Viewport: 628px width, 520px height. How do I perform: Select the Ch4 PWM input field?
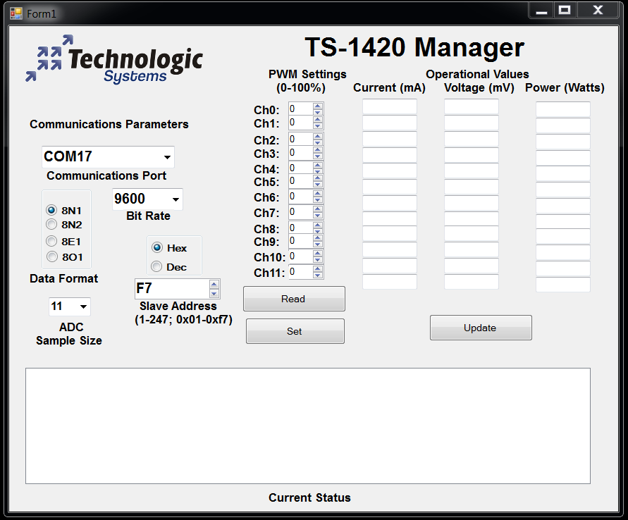pos(301,168)
